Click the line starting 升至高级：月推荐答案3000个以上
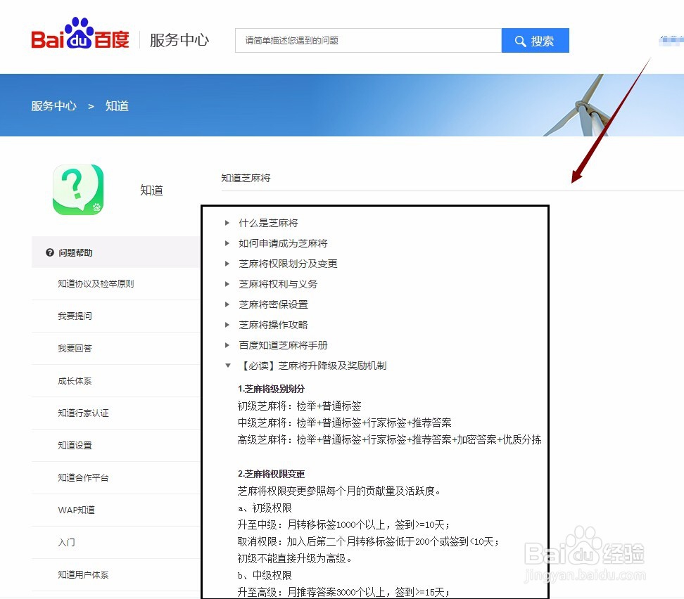 click(x=343, y=592)
